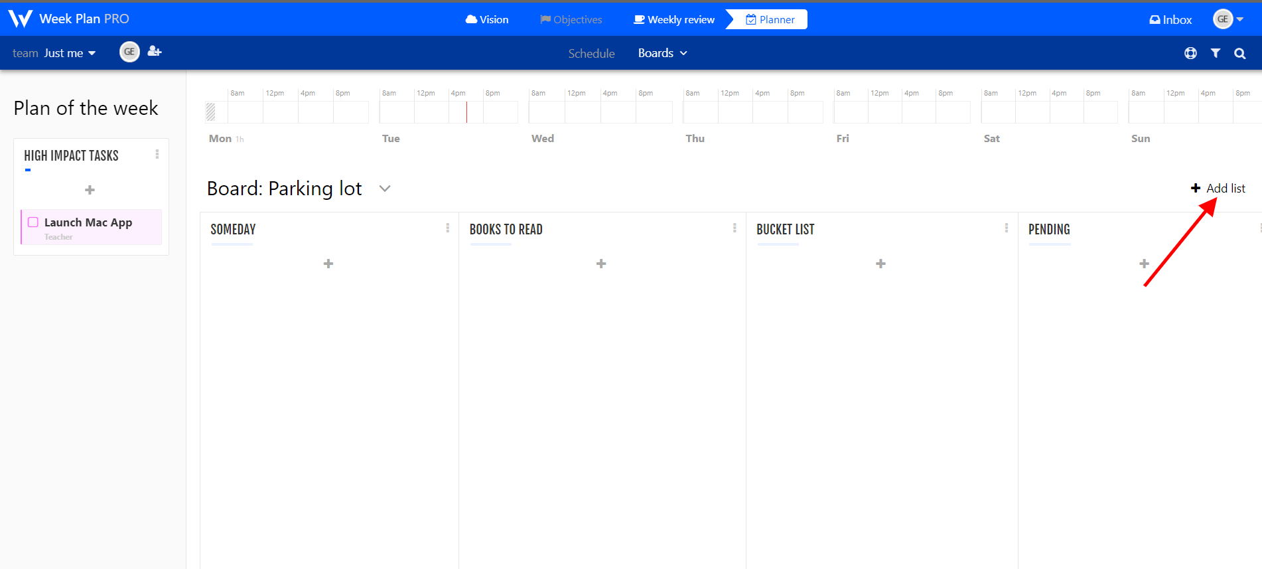
Task: Open the filter funnel icon
Action: pos(1215,53)
